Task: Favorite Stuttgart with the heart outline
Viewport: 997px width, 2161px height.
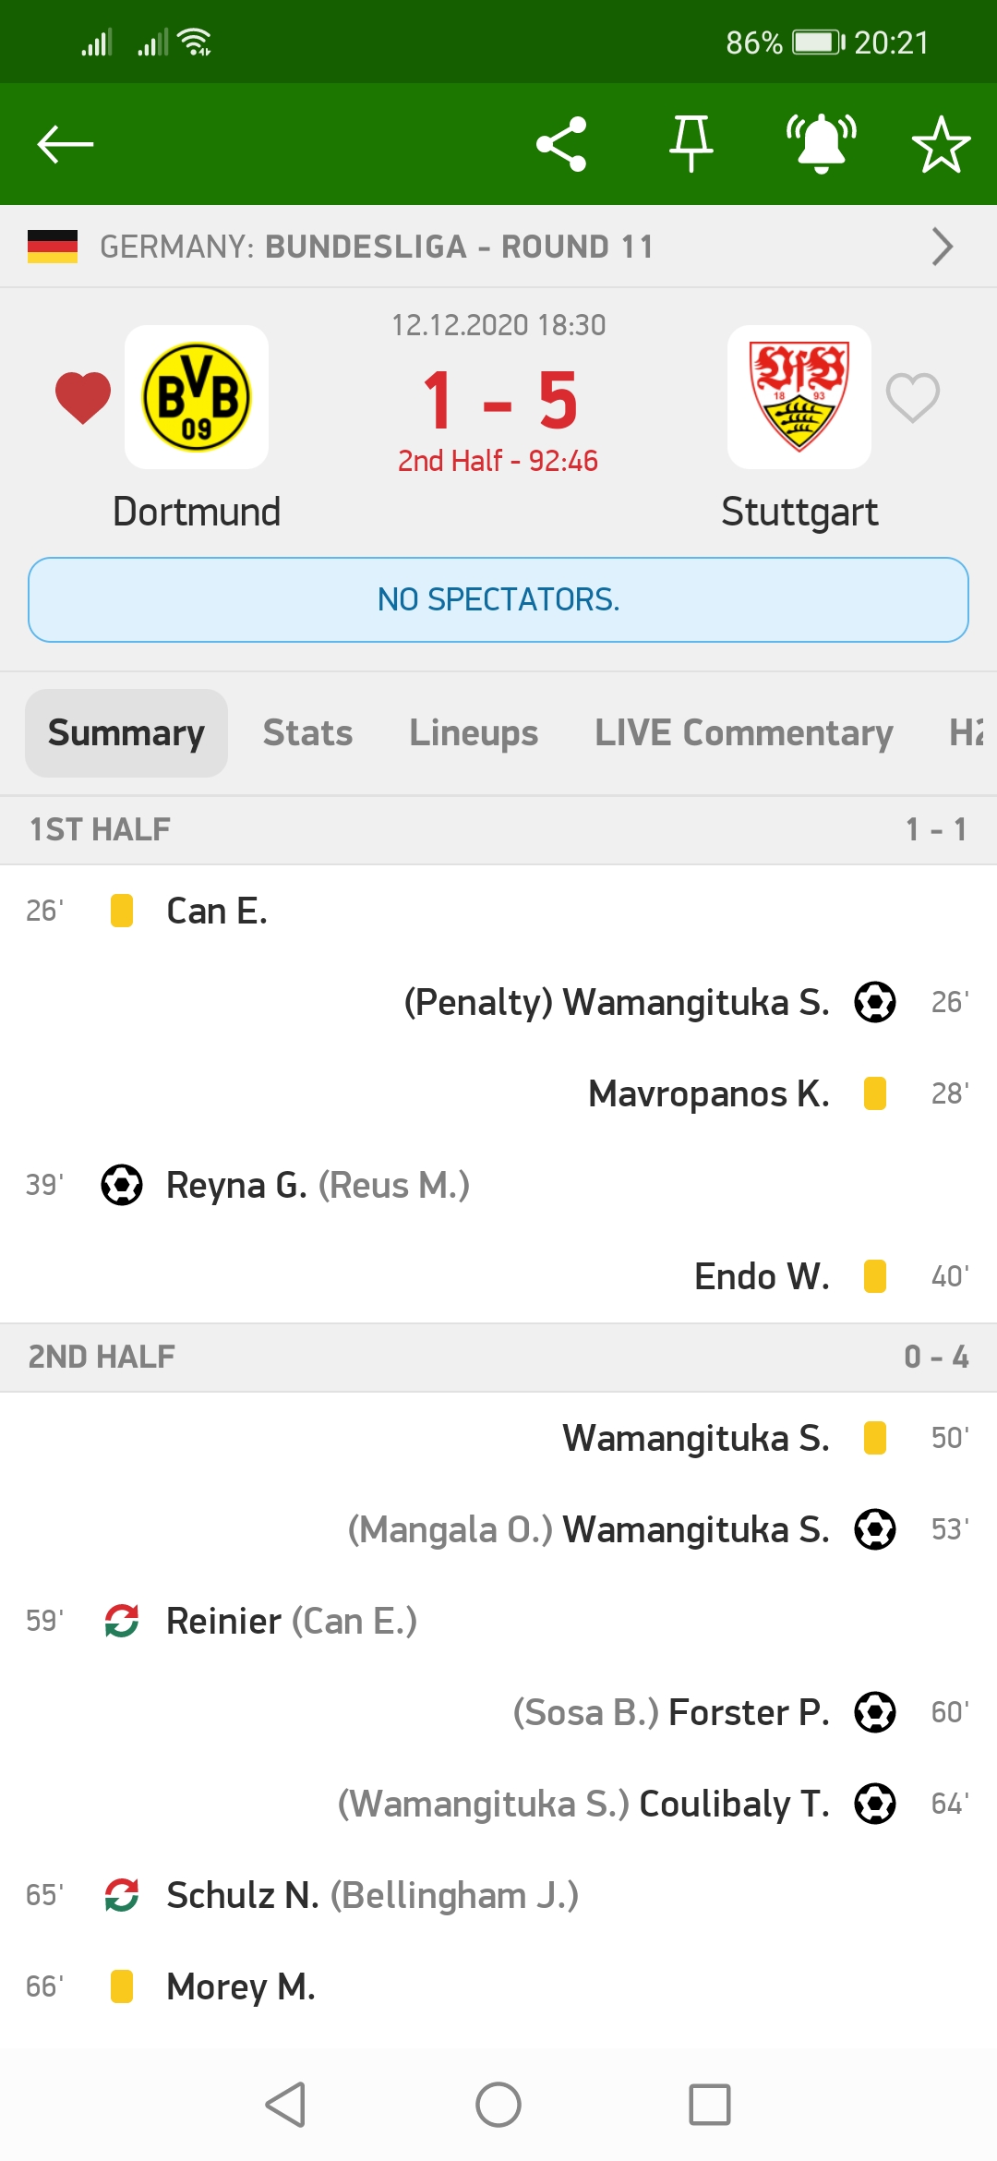Action: click(912, 396)
